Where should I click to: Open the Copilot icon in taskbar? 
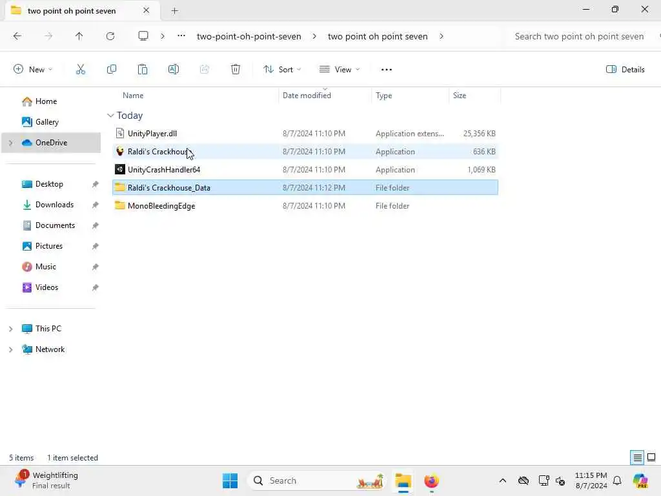pos(640,480)
